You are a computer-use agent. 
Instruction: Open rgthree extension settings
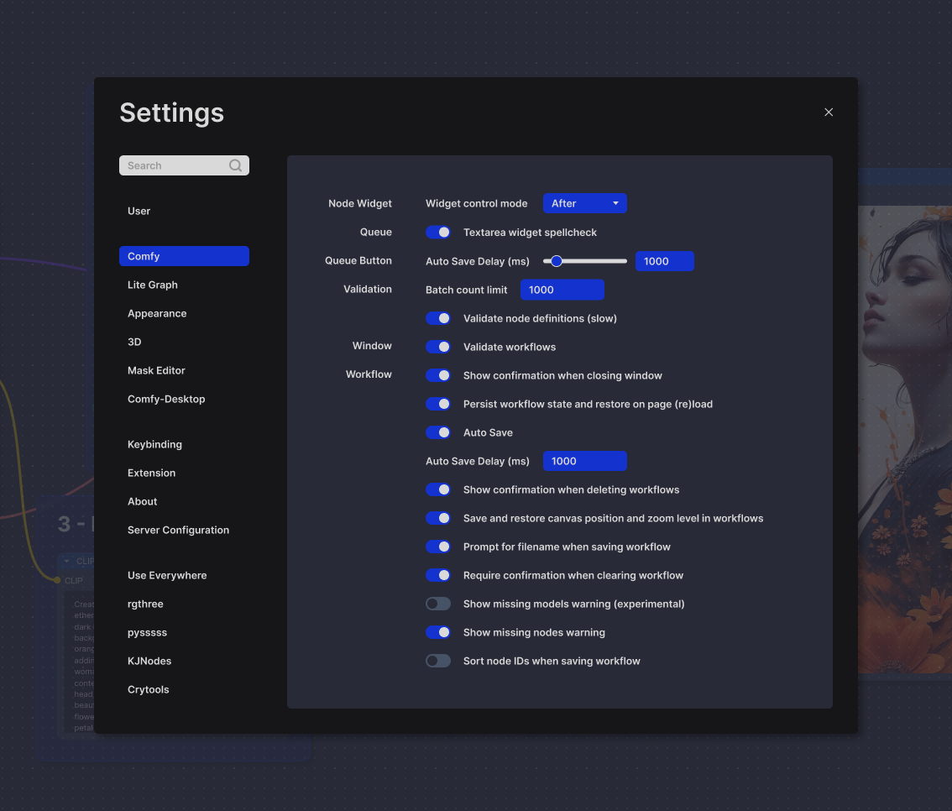[x=145, y=604]
